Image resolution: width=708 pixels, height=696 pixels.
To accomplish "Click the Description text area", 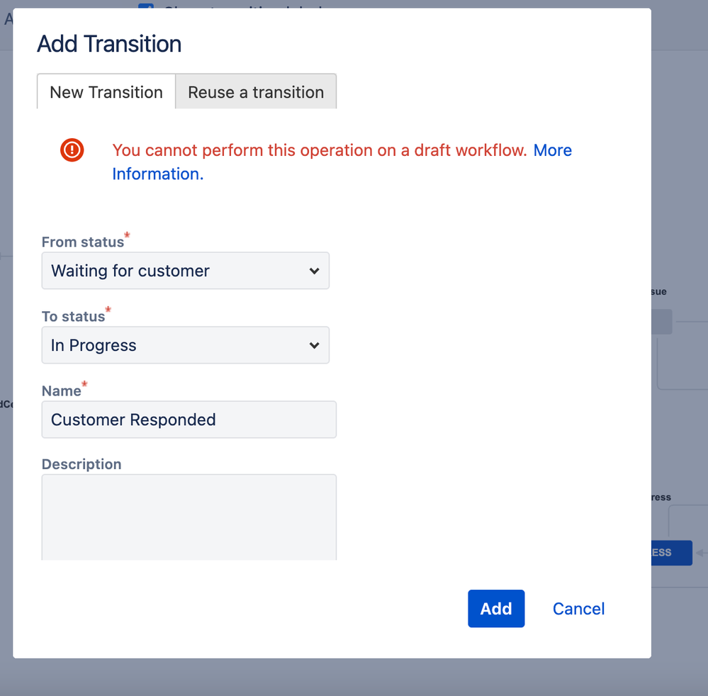I will coord(189,517).
